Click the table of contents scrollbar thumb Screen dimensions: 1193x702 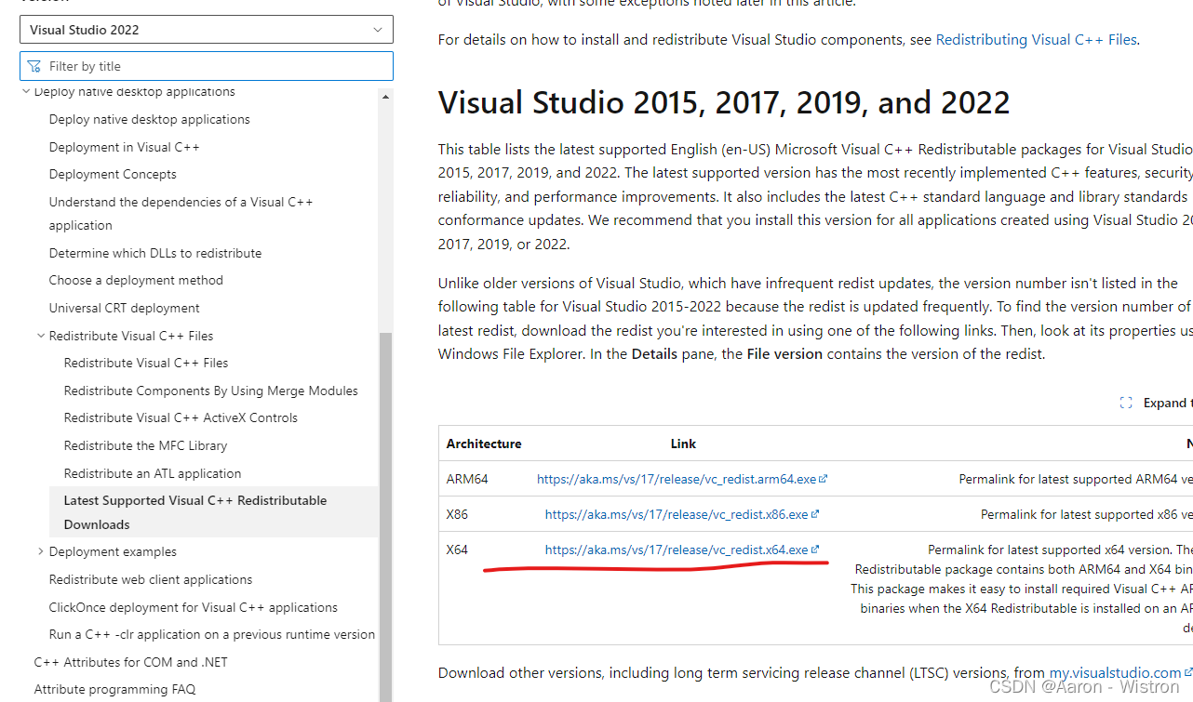click(x=385, y=516)
